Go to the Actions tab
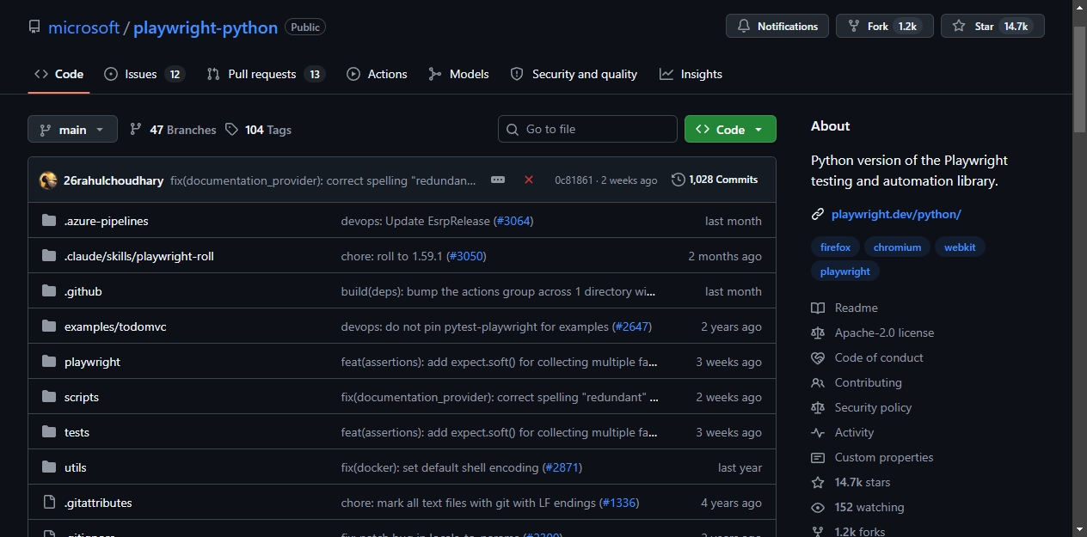The height and width of the screenshot is (537, 1087). click(x=377, y=74)
